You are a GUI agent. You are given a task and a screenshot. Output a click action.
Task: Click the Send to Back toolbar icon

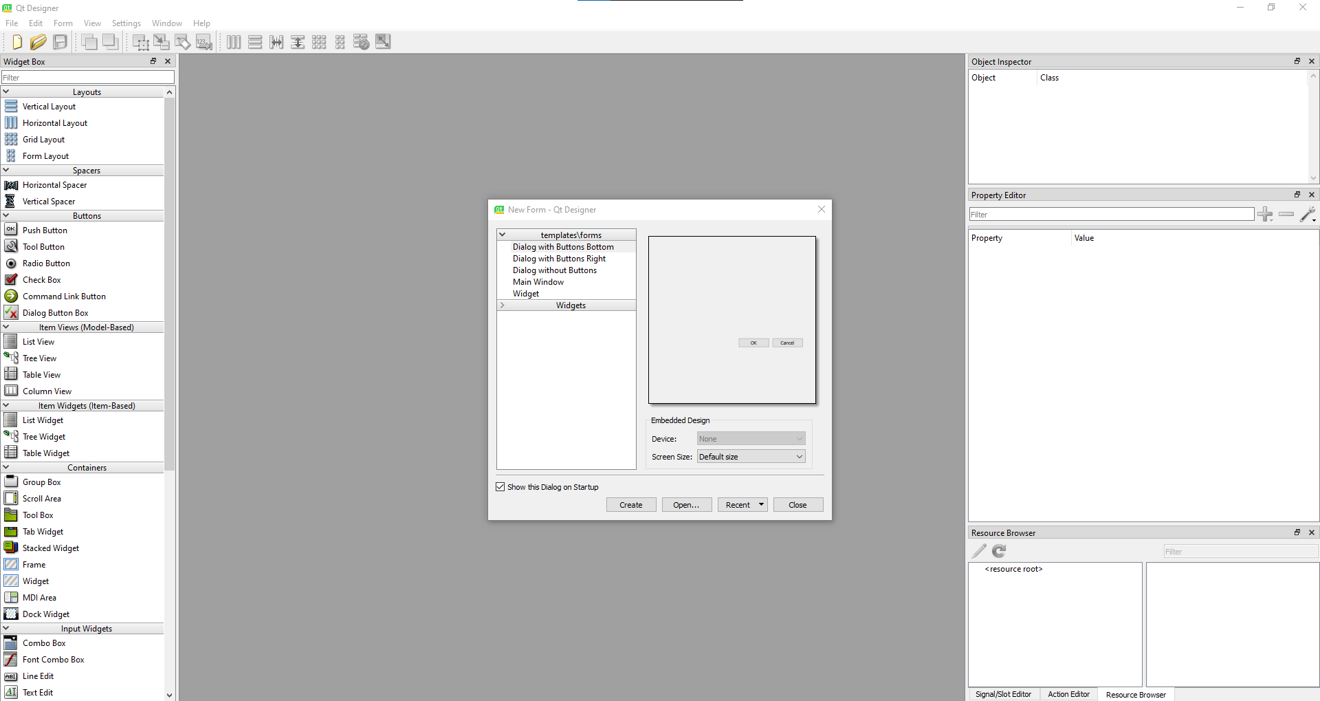pos(89,42)
